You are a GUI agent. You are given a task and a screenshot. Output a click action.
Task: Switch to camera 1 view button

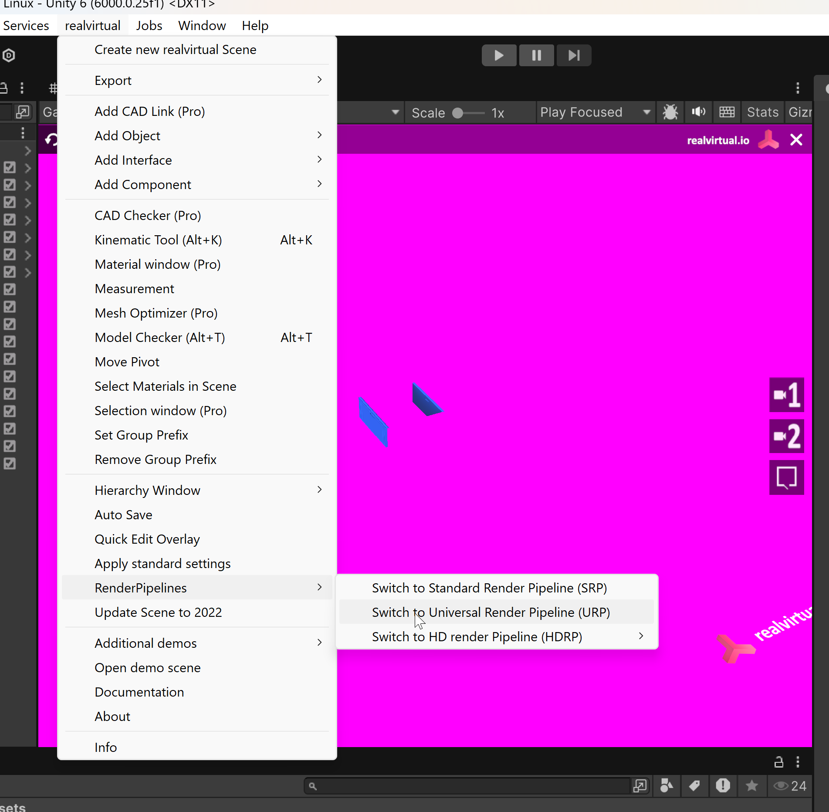tap(786, 395)
